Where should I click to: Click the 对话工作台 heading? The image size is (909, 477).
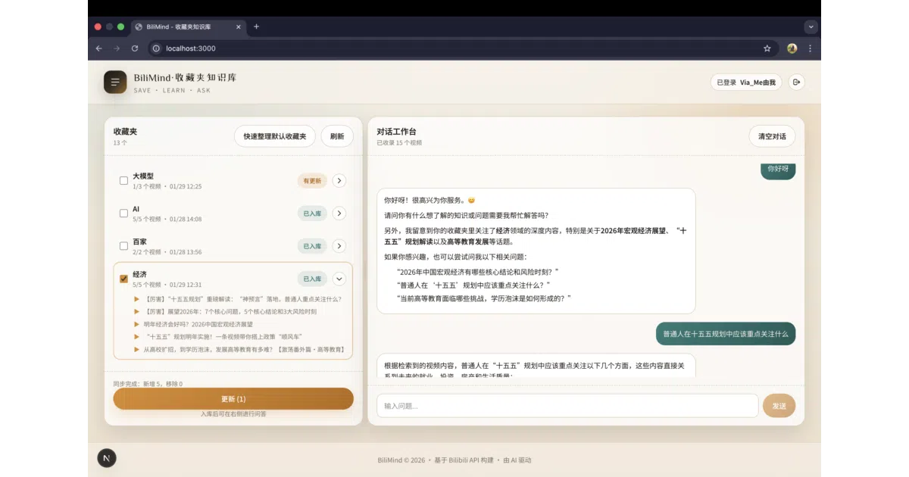pyautogui.click(x=396, y=132)
